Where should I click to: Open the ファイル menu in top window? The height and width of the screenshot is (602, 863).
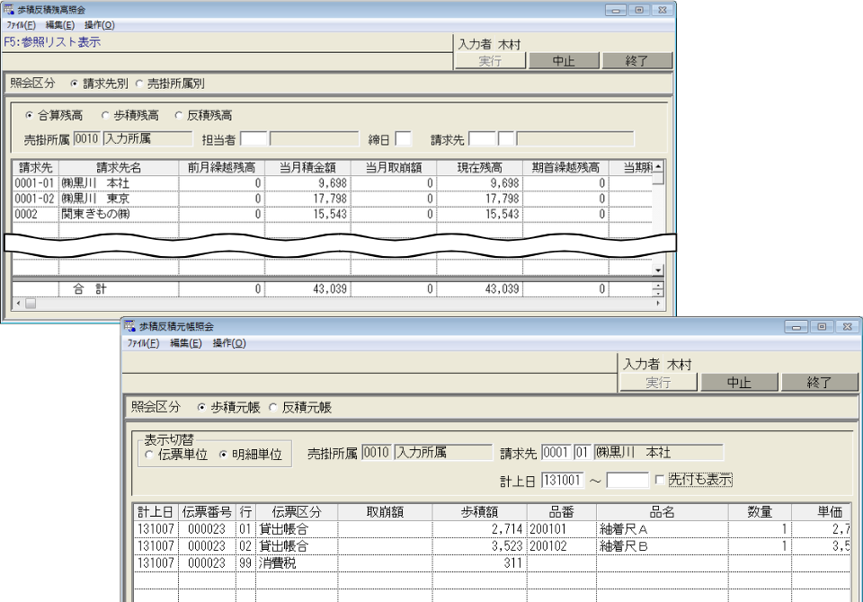point(19,25)
